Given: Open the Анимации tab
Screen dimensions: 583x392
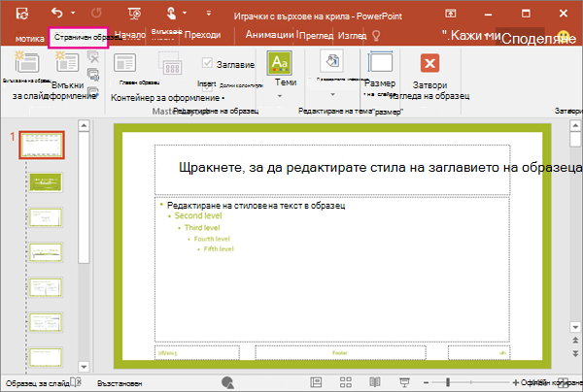Looking at the screenshot, I should [x=269, y=35].
